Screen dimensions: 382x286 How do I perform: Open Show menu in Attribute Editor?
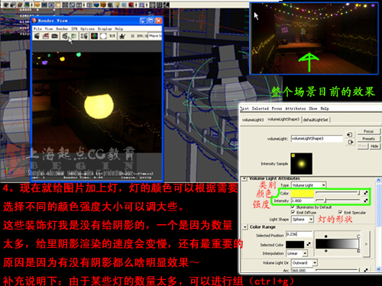[313, 108]
